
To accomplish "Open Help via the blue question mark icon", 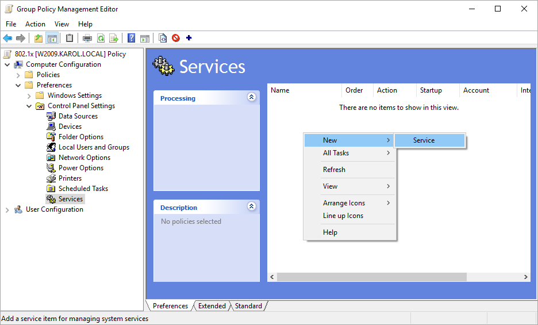I will pyautogui.click(x=132, y=39).
